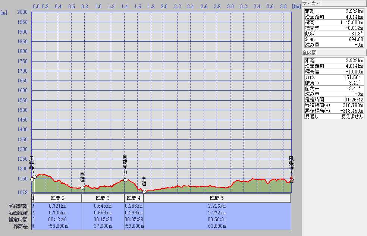
Task: Click the 月夜見山 waypoint marker circle
Action: click(125, 180)
